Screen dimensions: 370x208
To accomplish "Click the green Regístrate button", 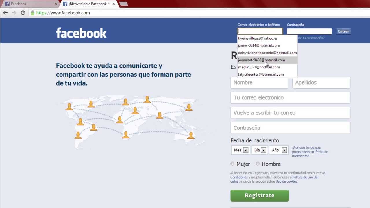I will 260,196.
